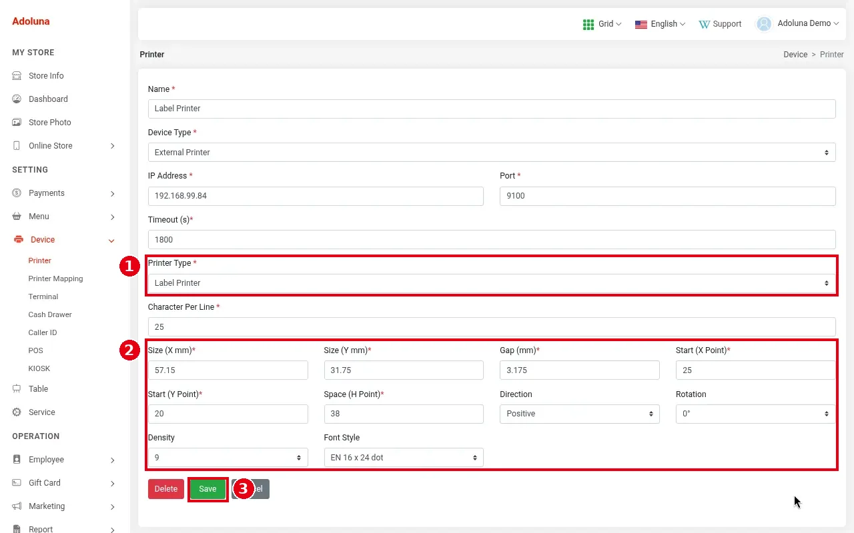
Task: Open the Printer Type dropdown
Action: tap(492, 283)
